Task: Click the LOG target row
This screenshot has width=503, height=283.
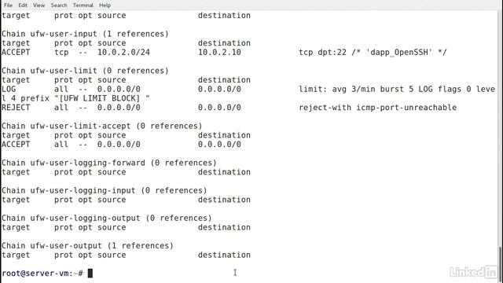Action: [x=248, y=89]
